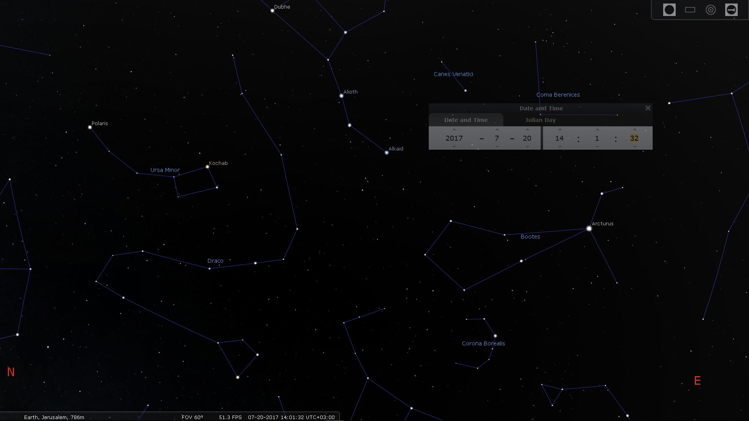
Task: Close the Date and Time dialog
Action: (648, 108)
